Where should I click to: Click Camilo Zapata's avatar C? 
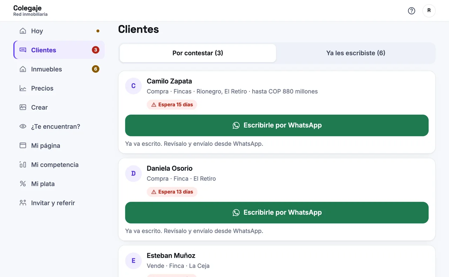coord(133,86)
